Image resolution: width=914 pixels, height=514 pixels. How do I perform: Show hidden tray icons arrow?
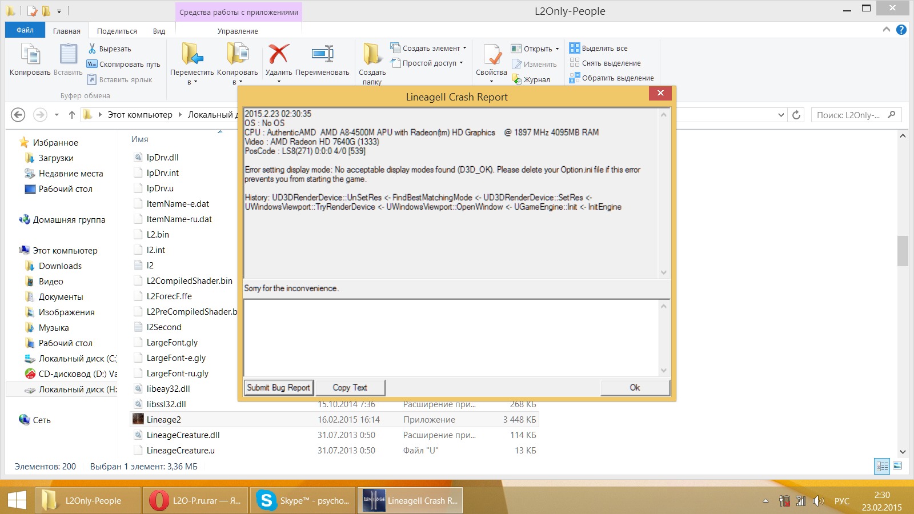pos(765,501)
